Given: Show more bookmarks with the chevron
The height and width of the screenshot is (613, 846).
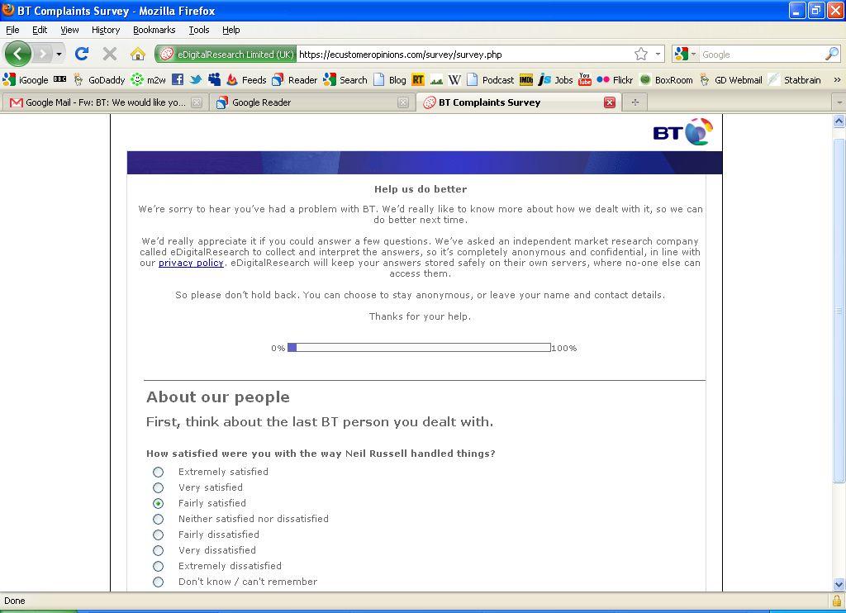Looking at the screenshot, I should 836,80.
